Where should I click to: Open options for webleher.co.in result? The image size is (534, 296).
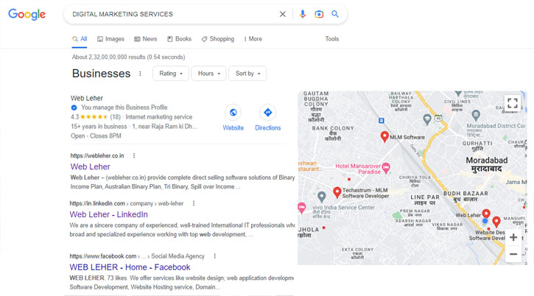134,155
